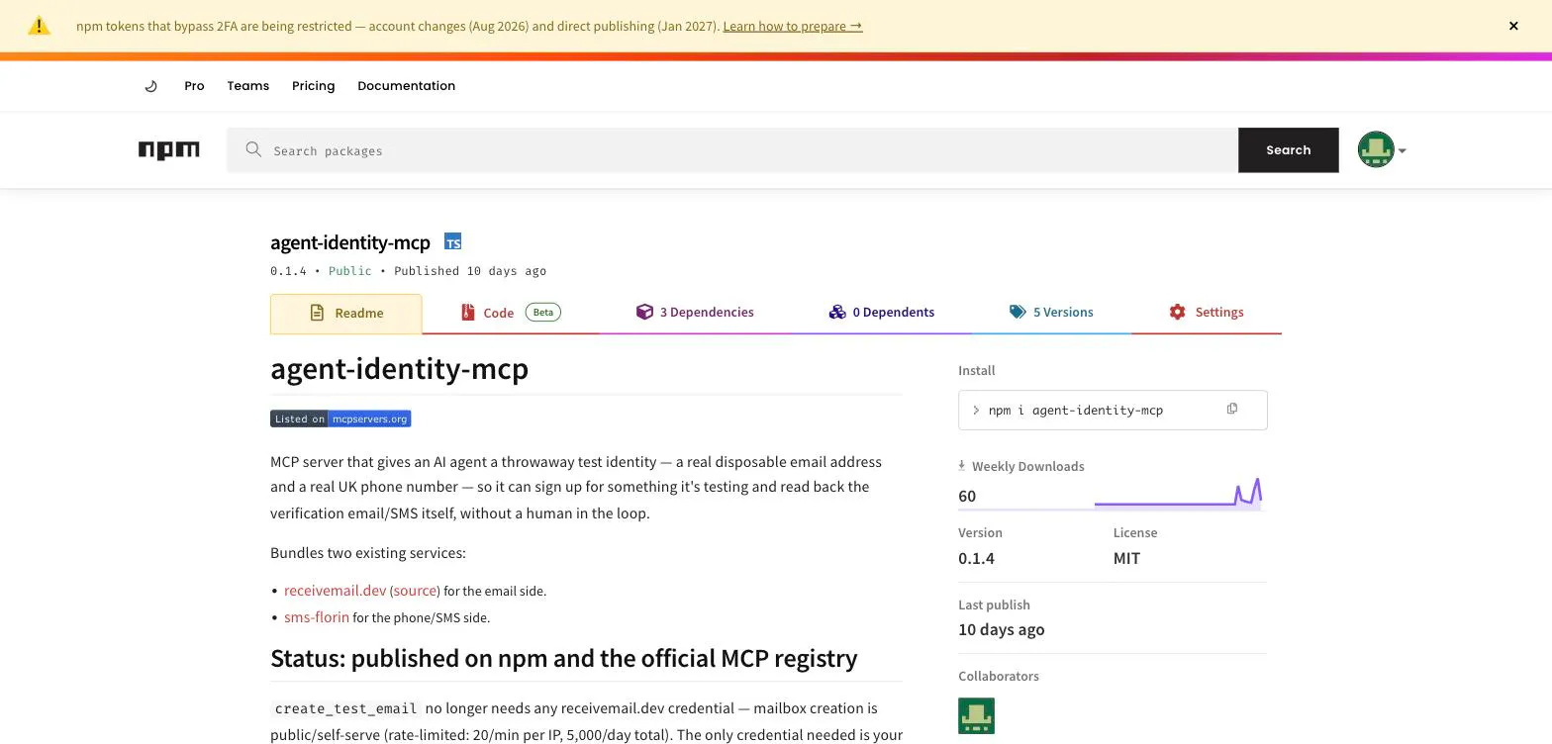Click the npm logo
Image resolution: width=1552 pixels, height=744 pixels.
click(x=168, y=150)
